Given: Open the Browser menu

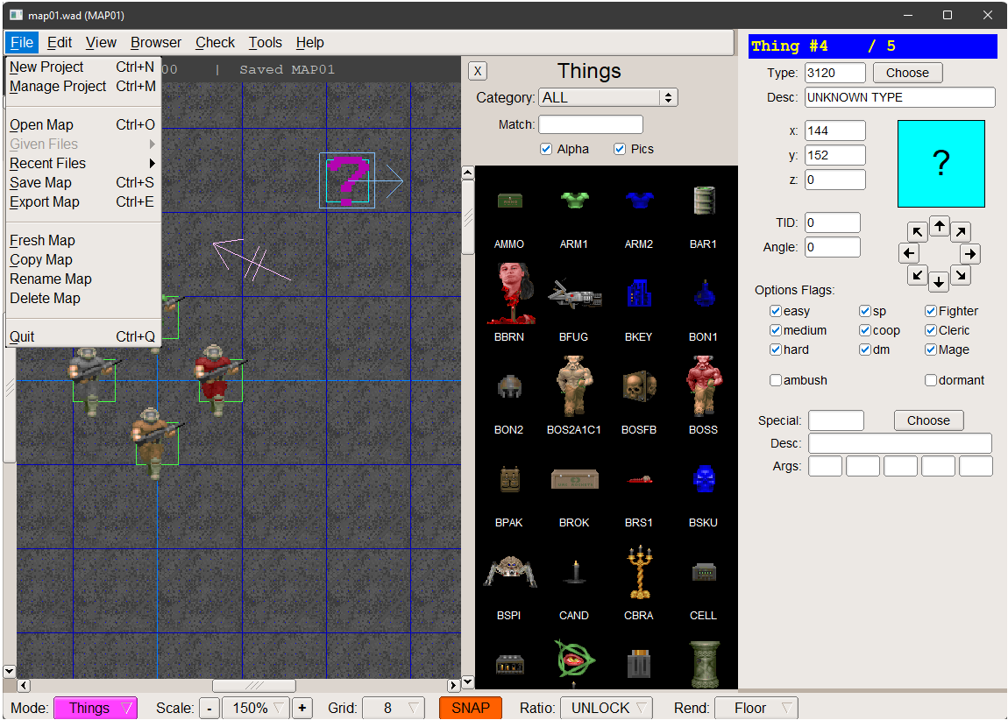Looking at the screenshot, I should click(156, 42).
